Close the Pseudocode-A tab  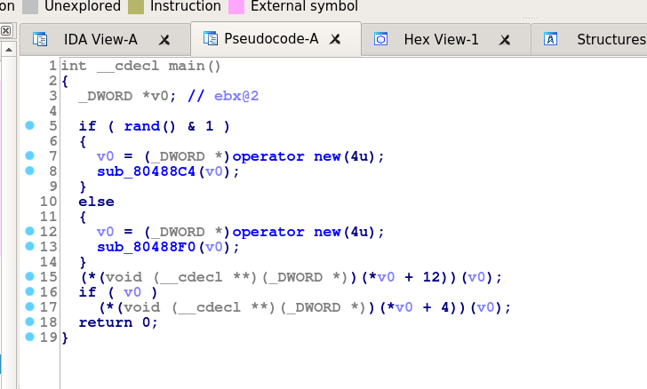tap(335, 39)
